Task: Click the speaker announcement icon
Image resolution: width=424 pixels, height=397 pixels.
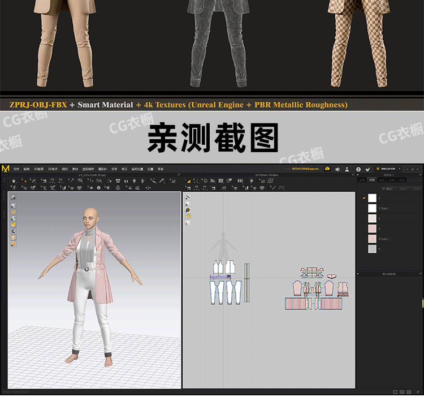Action: point(338,169)
